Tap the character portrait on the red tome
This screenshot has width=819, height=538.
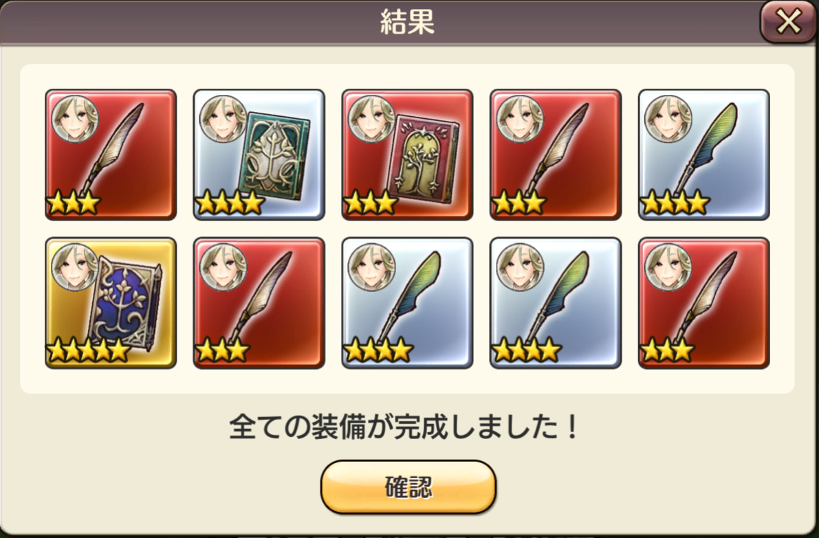pos(372,119)
